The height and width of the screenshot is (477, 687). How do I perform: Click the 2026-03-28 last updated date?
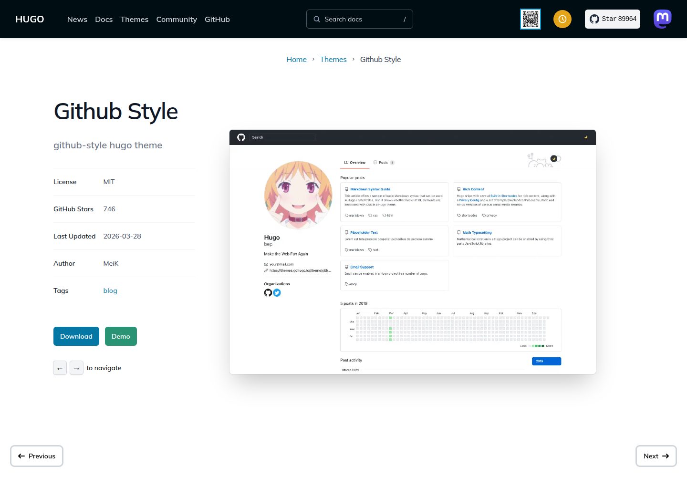point(122,236)
